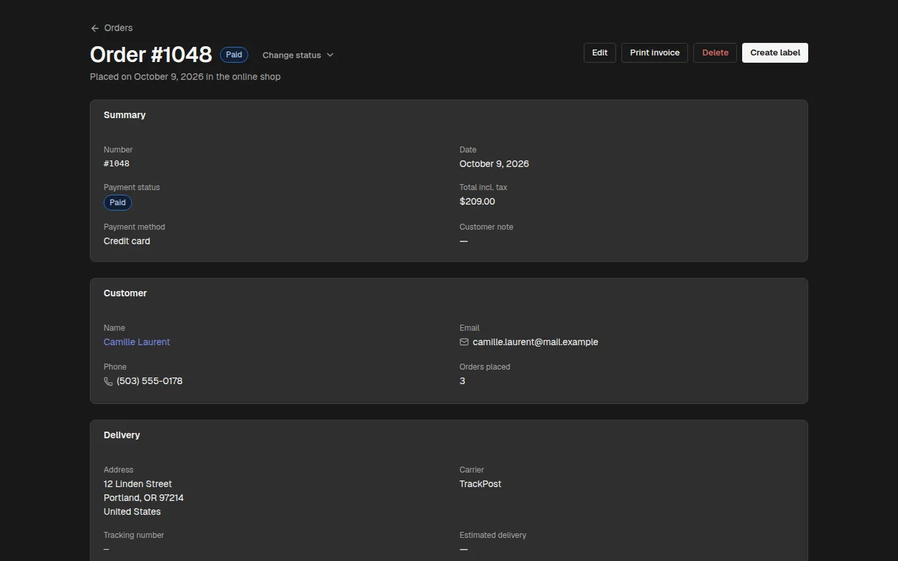The image size is (898, 561).
Task: Click the envelope icon next to the email
Action: point(464,342)
